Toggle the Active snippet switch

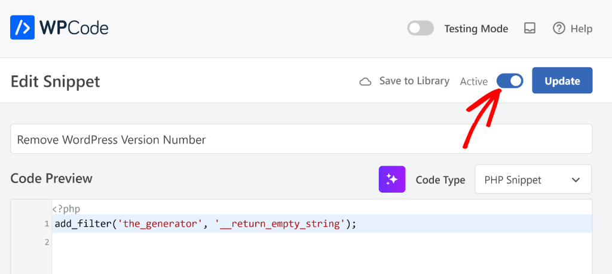coord(510,81)
